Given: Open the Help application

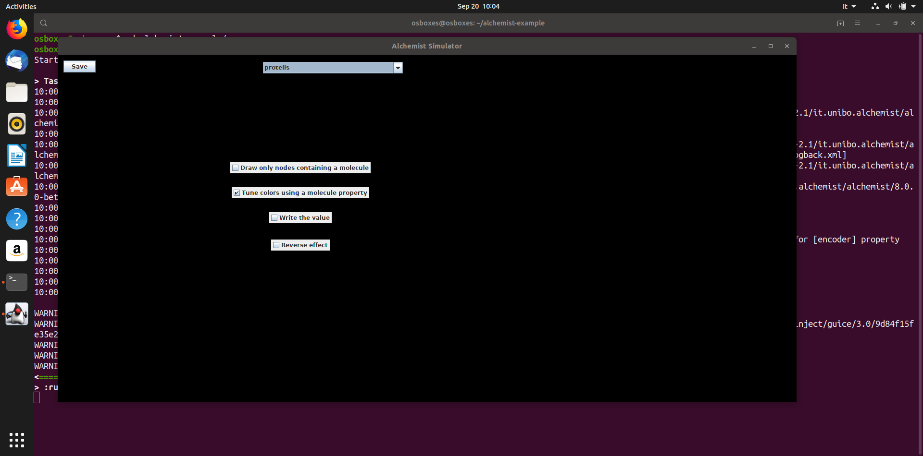Looking at the screenshot, I should 17,219.
